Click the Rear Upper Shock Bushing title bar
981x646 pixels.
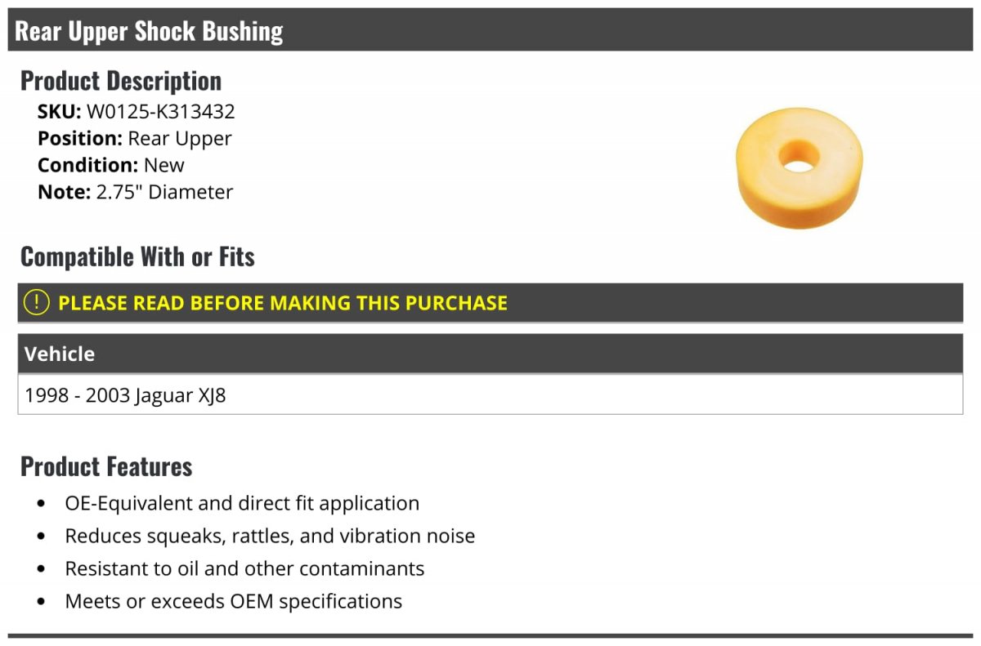click(x=149, y=31)
